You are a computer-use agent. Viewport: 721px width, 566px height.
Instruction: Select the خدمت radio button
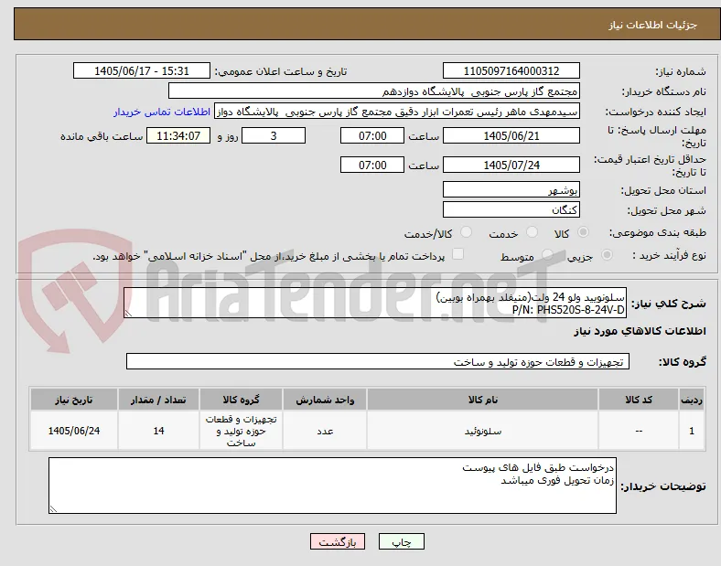[x=532, y=232]
